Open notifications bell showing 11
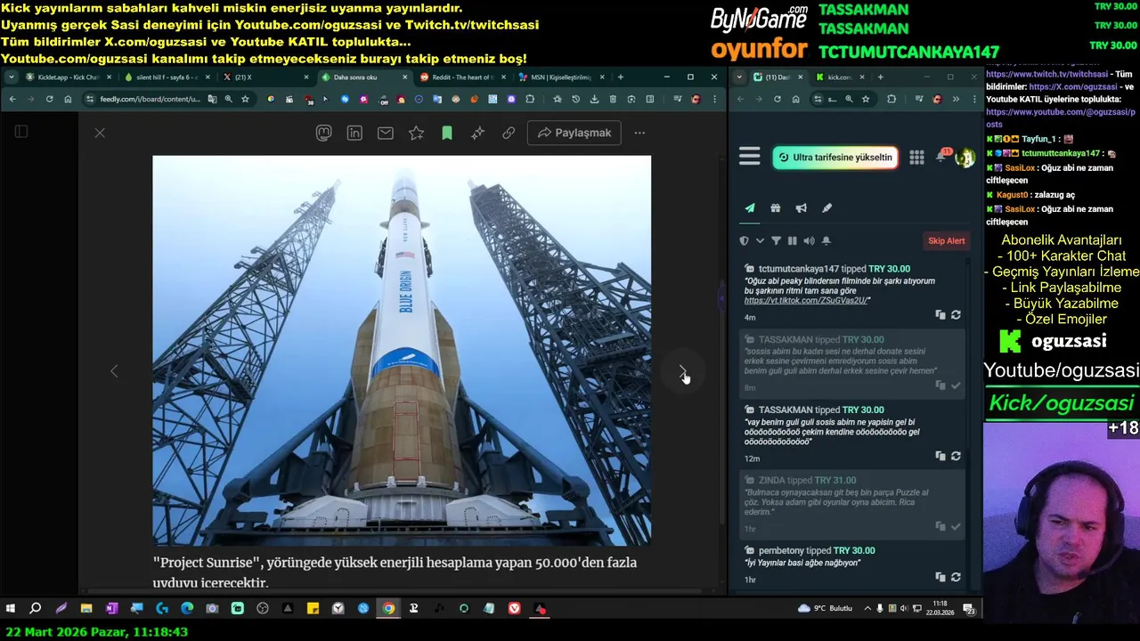1140x641 pixels. [x=941, y=157]
